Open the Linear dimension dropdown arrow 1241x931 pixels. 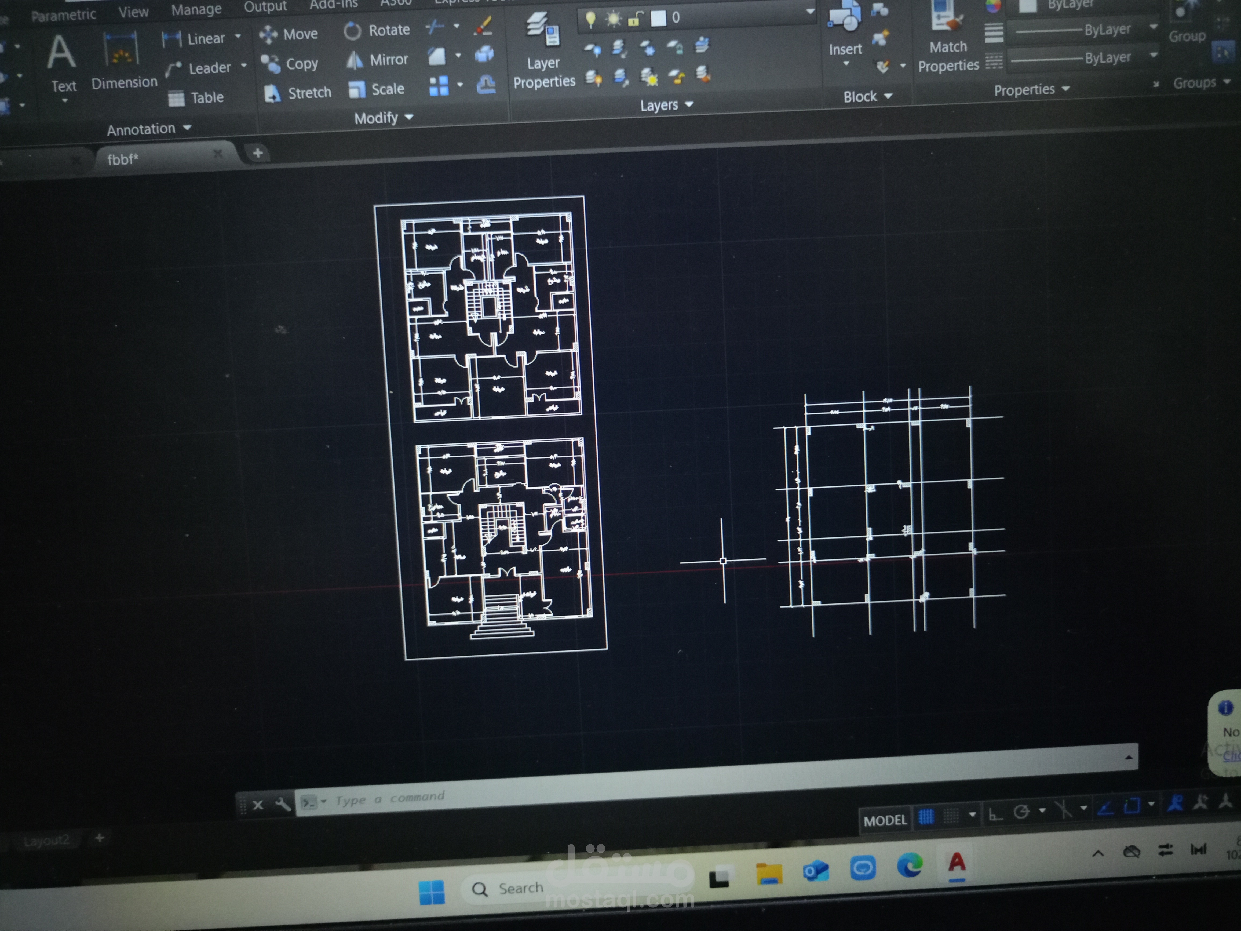[238, 37]
